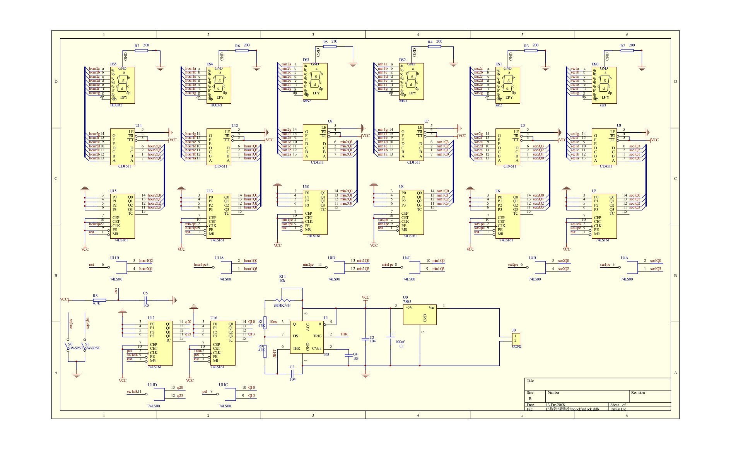Select the U11A 74LS00 NAND gate
The image size is (731, 453).
click(x=225, y=267)
